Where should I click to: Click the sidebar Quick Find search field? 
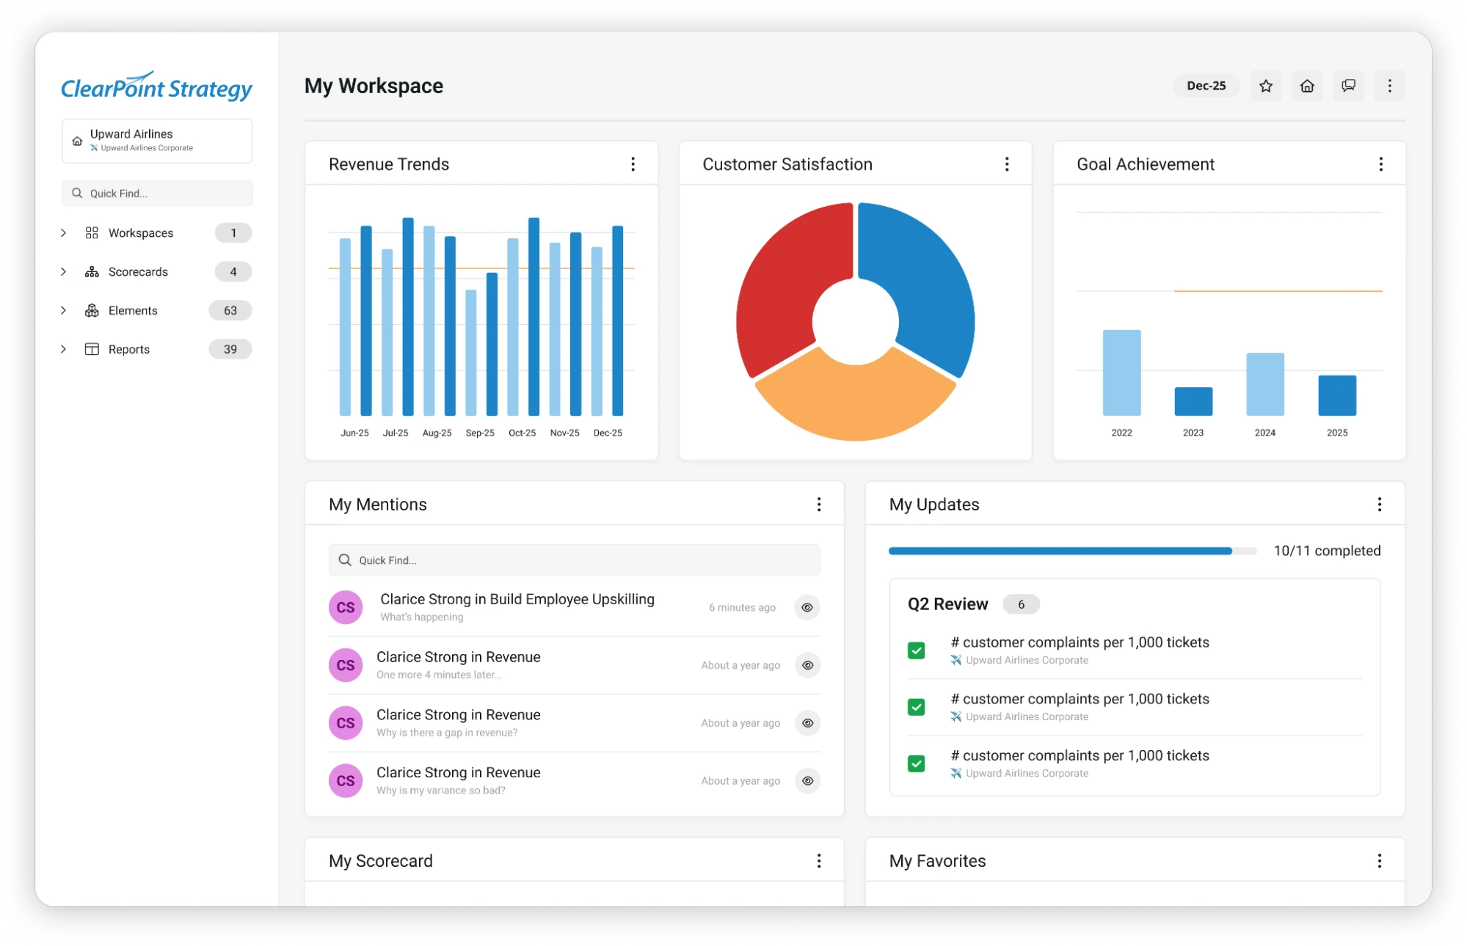157,194
